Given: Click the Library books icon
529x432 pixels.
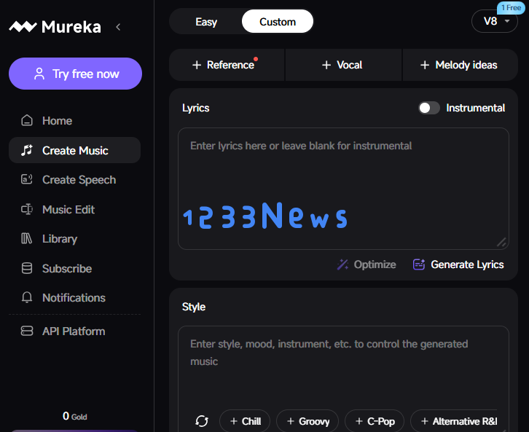Looking at the screenshot, I should tap(27, 239).
